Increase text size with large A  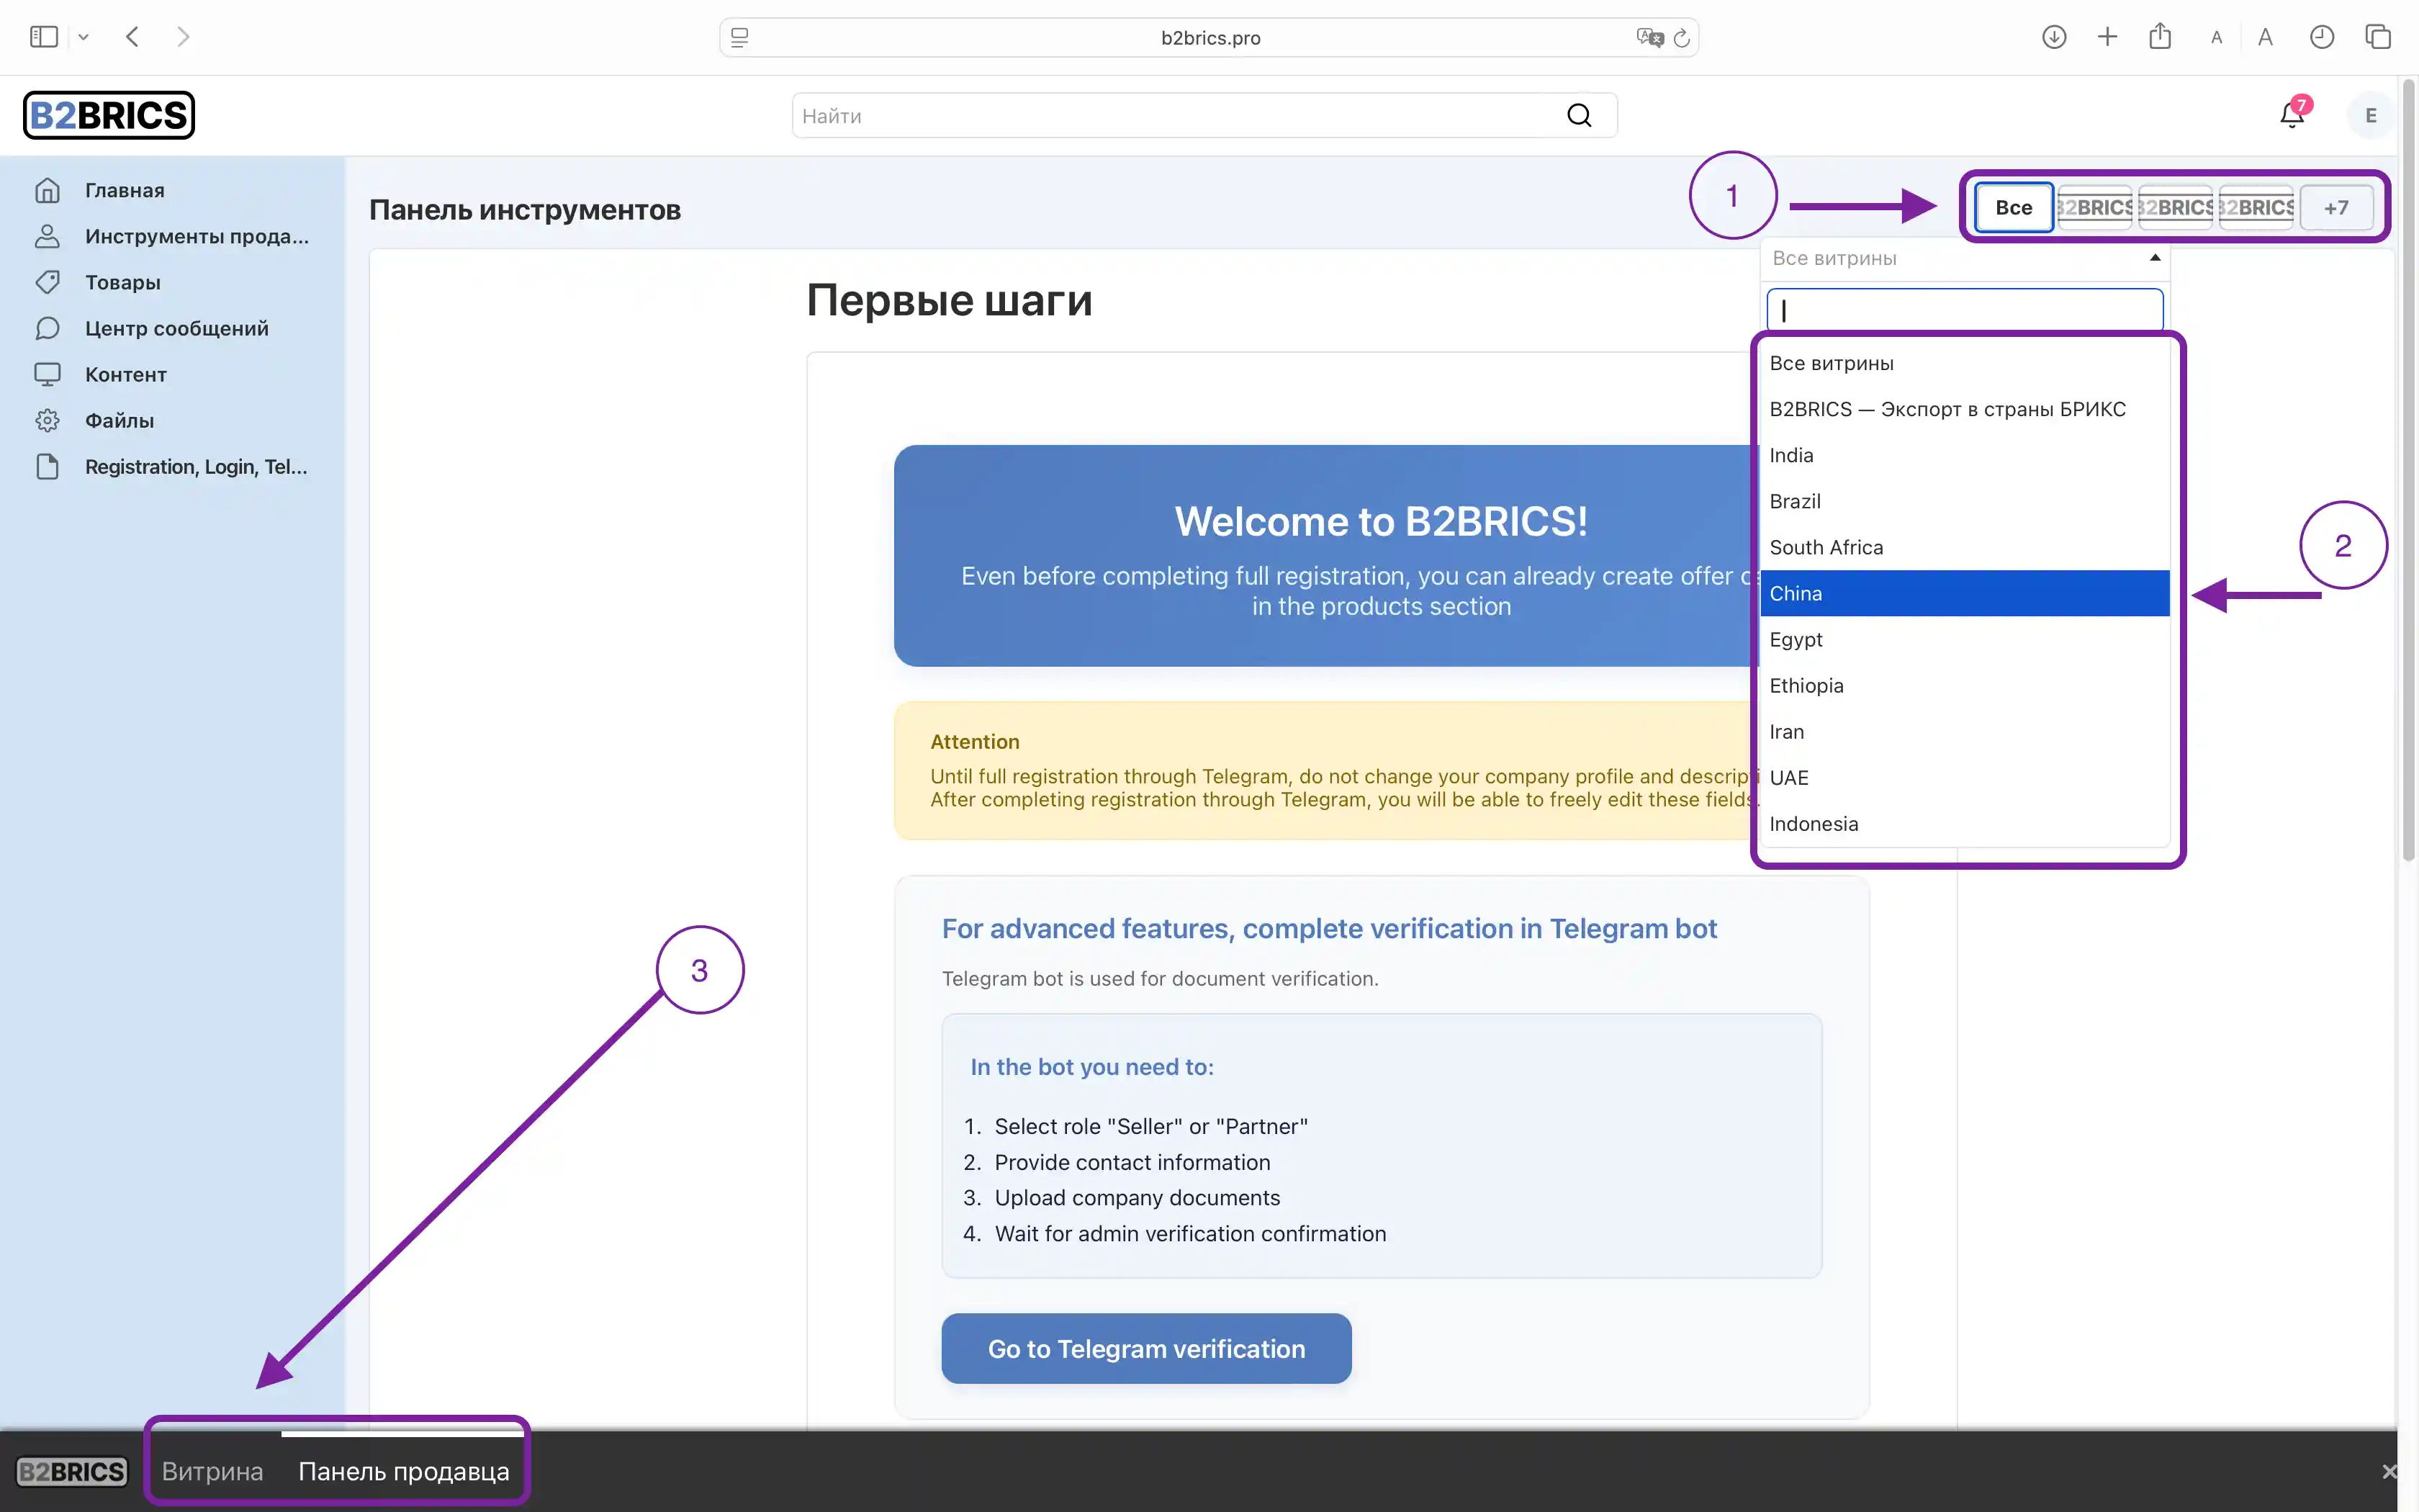pos(2265,37)
